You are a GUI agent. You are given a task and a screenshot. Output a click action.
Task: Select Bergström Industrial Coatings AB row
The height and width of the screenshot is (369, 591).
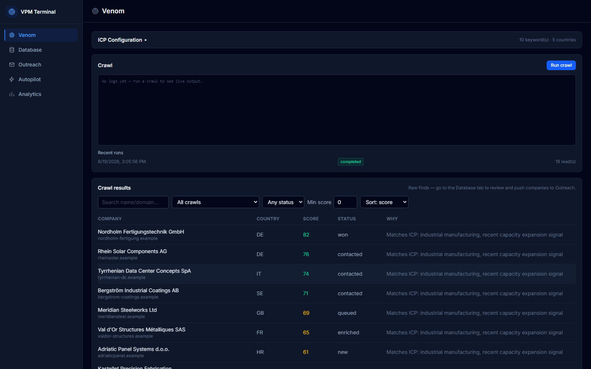click(337, 293)
